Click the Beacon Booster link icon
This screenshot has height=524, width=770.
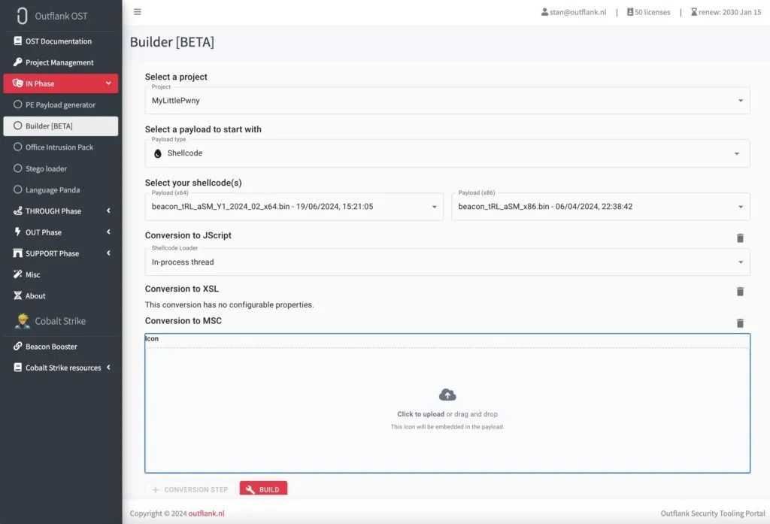(18, 346)
